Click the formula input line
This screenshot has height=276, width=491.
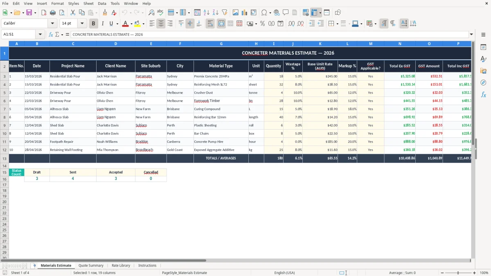tap(269, 34)
